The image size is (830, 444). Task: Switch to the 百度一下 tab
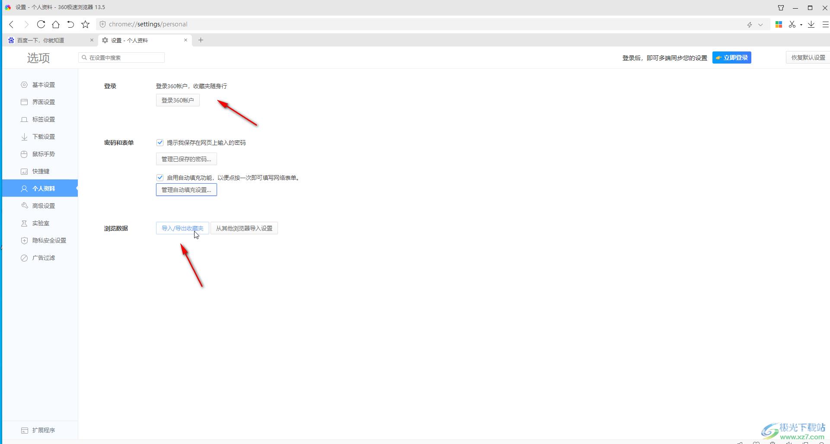coord(41,40)
